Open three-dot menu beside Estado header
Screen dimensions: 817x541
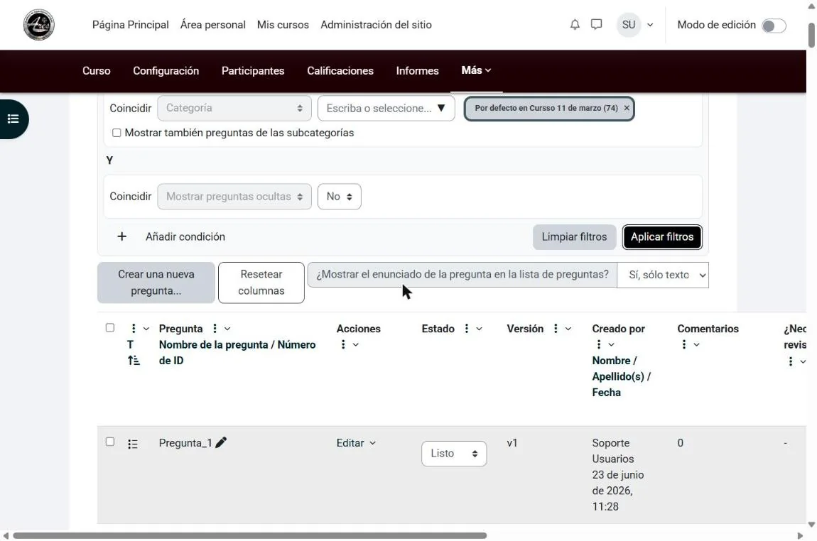pyautogui.click(x=466, y=329)
